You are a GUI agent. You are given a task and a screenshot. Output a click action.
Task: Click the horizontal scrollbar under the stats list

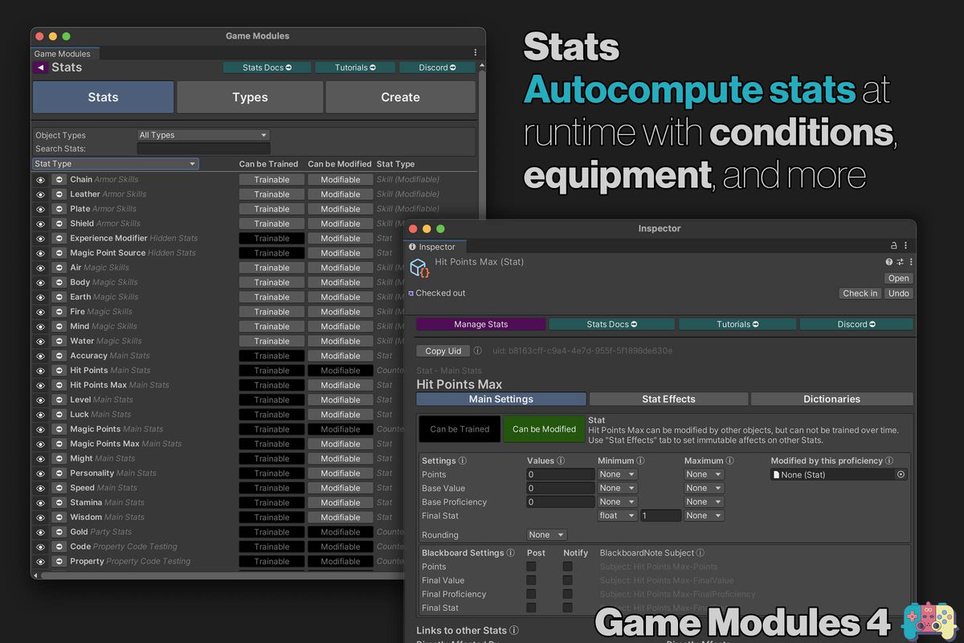click(x=221, y=575)
